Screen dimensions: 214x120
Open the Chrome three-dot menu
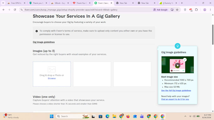(x=210, y=10)
